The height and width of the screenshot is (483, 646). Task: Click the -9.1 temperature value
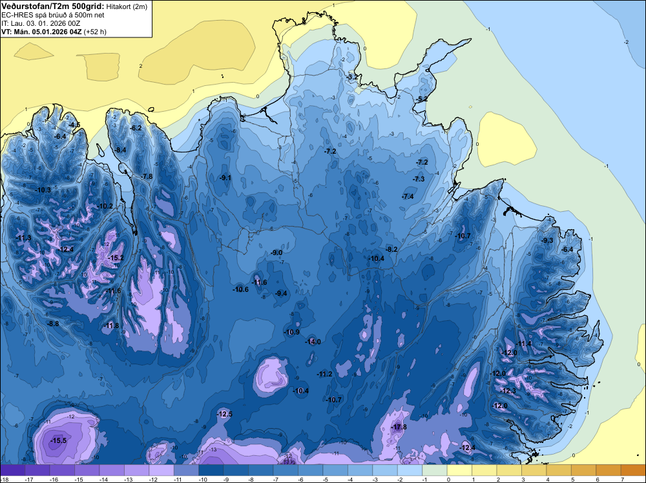tap(225, 178)
